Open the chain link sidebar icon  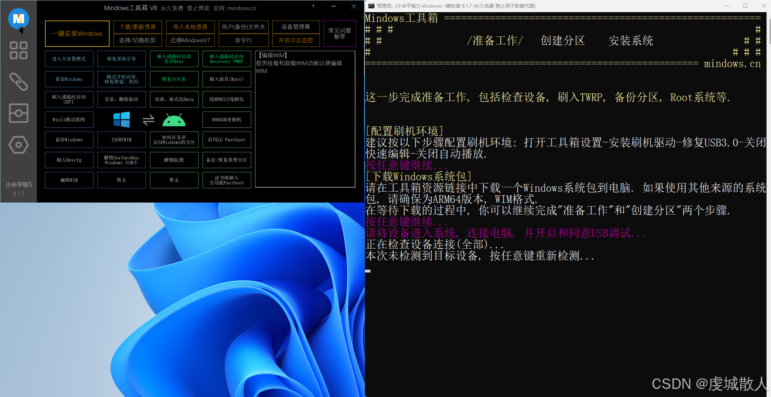[19, 82]
